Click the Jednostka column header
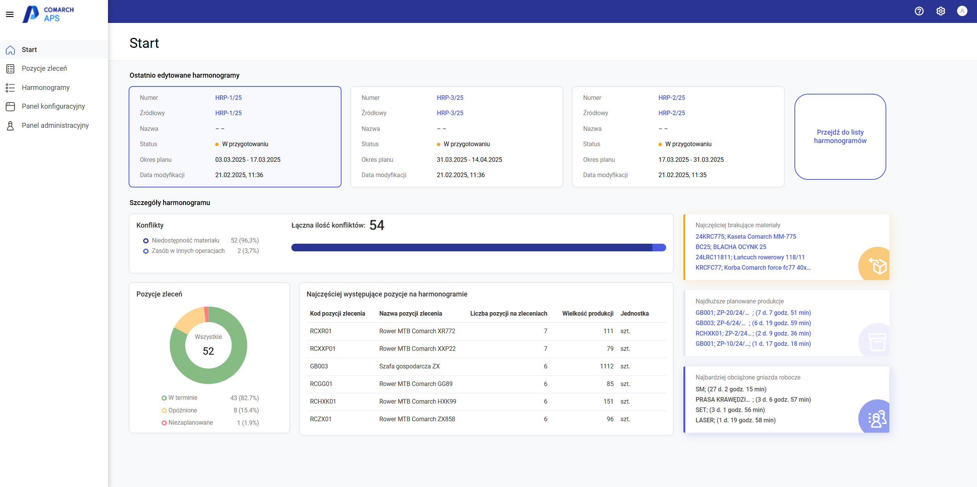The height and width of the screenshot is (487, 977). tap(634, 313)
